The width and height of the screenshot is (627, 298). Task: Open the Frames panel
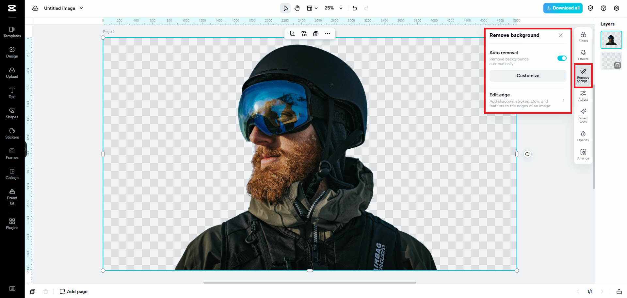point(12,153)
